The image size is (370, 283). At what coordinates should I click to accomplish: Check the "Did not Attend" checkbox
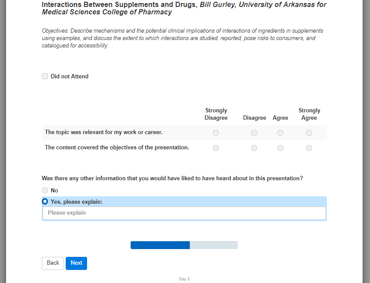pyautogui.click(x=45, y=76)
